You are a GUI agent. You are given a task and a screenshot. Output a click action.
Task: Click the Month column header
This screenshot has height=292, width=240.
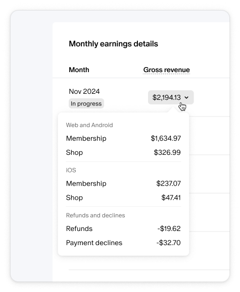coord(79,70)
